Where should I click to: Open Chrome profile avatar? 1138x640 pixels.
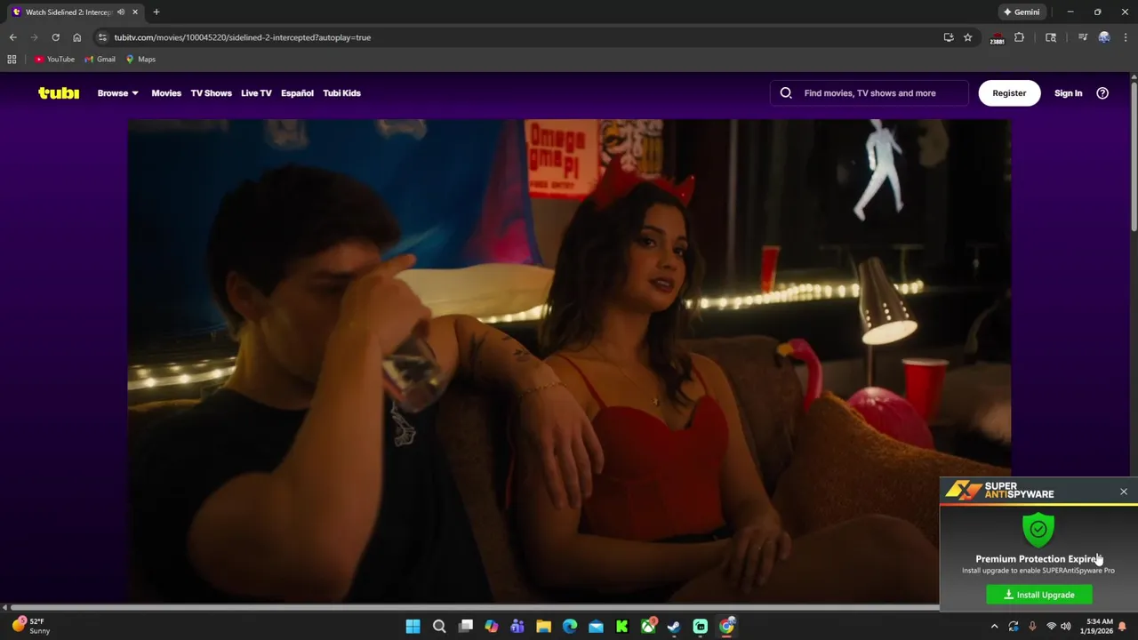(1104, 37)
